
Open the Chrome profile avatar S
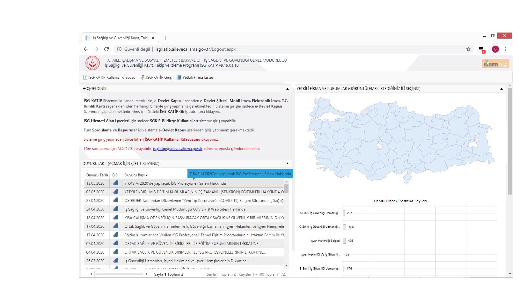click(495, 49)
